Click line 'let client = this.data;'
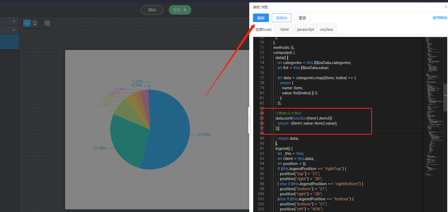Screen dimensions: 448x212 (x=296, y=159)
